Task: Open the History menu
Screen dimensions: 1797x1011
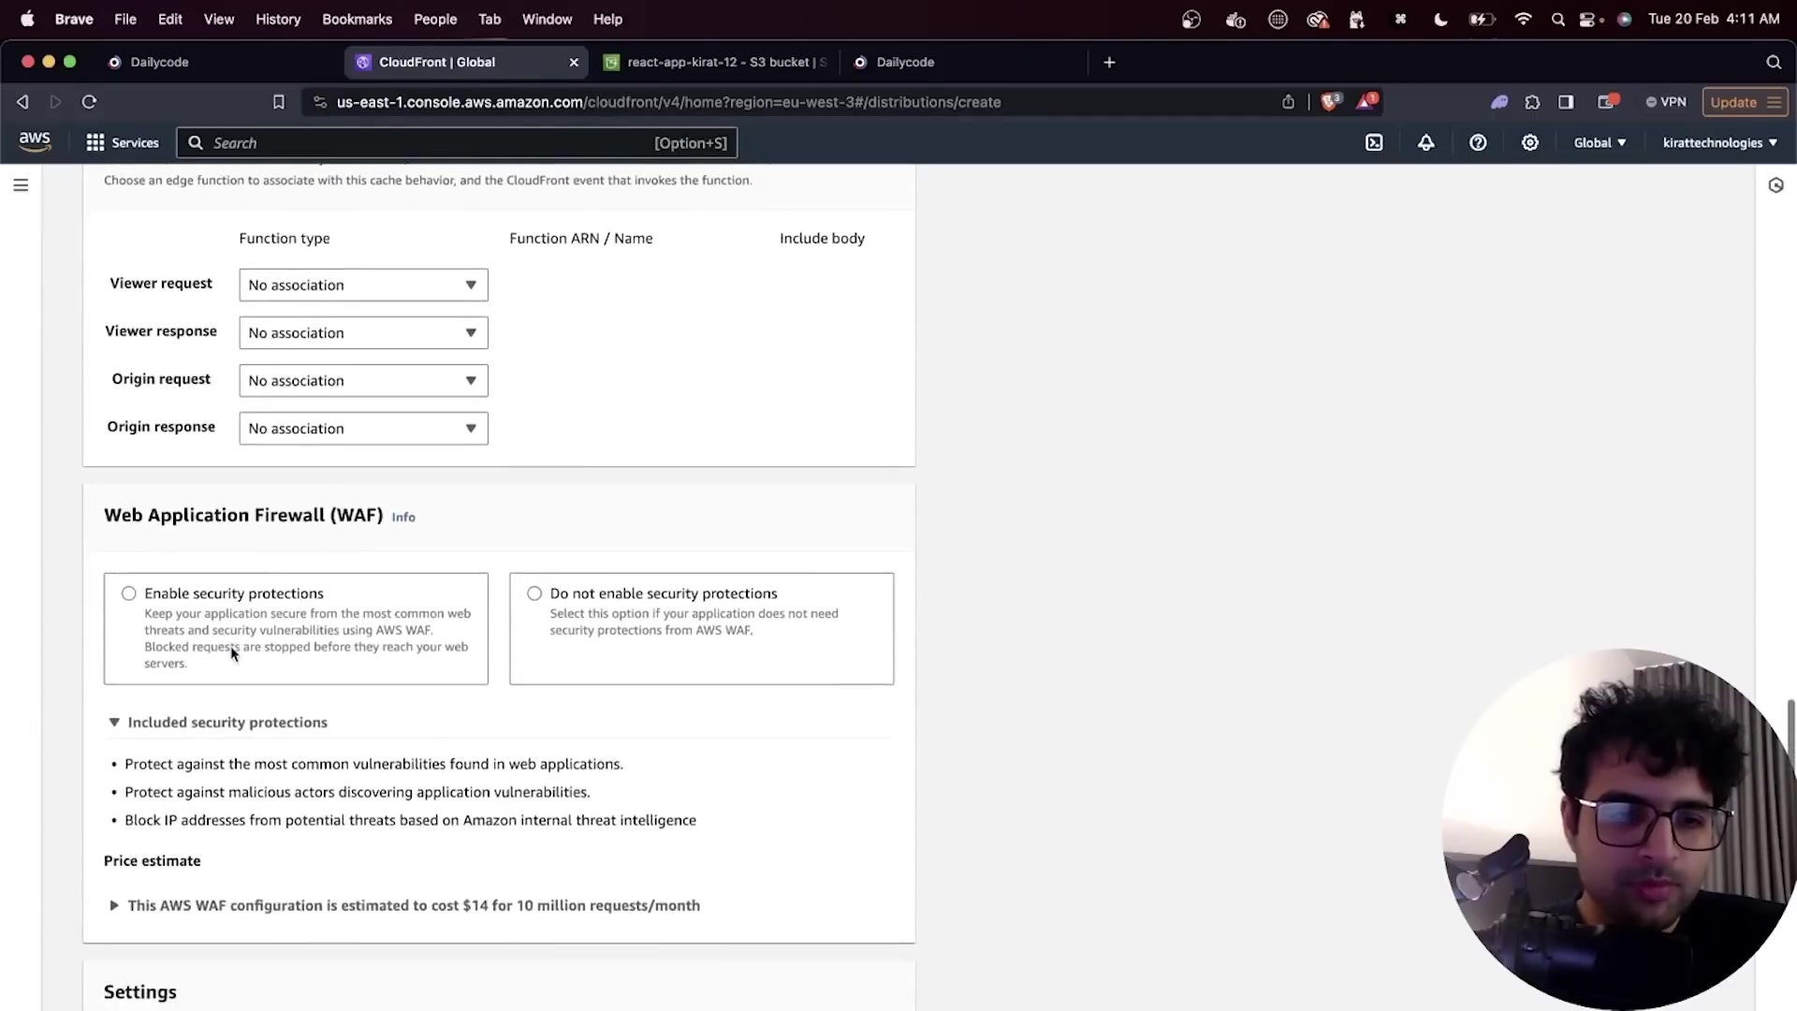Action: [278, 19]
